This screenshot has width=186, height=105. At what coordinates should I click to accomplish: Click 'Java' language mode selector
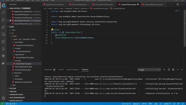tap(156, 104)
